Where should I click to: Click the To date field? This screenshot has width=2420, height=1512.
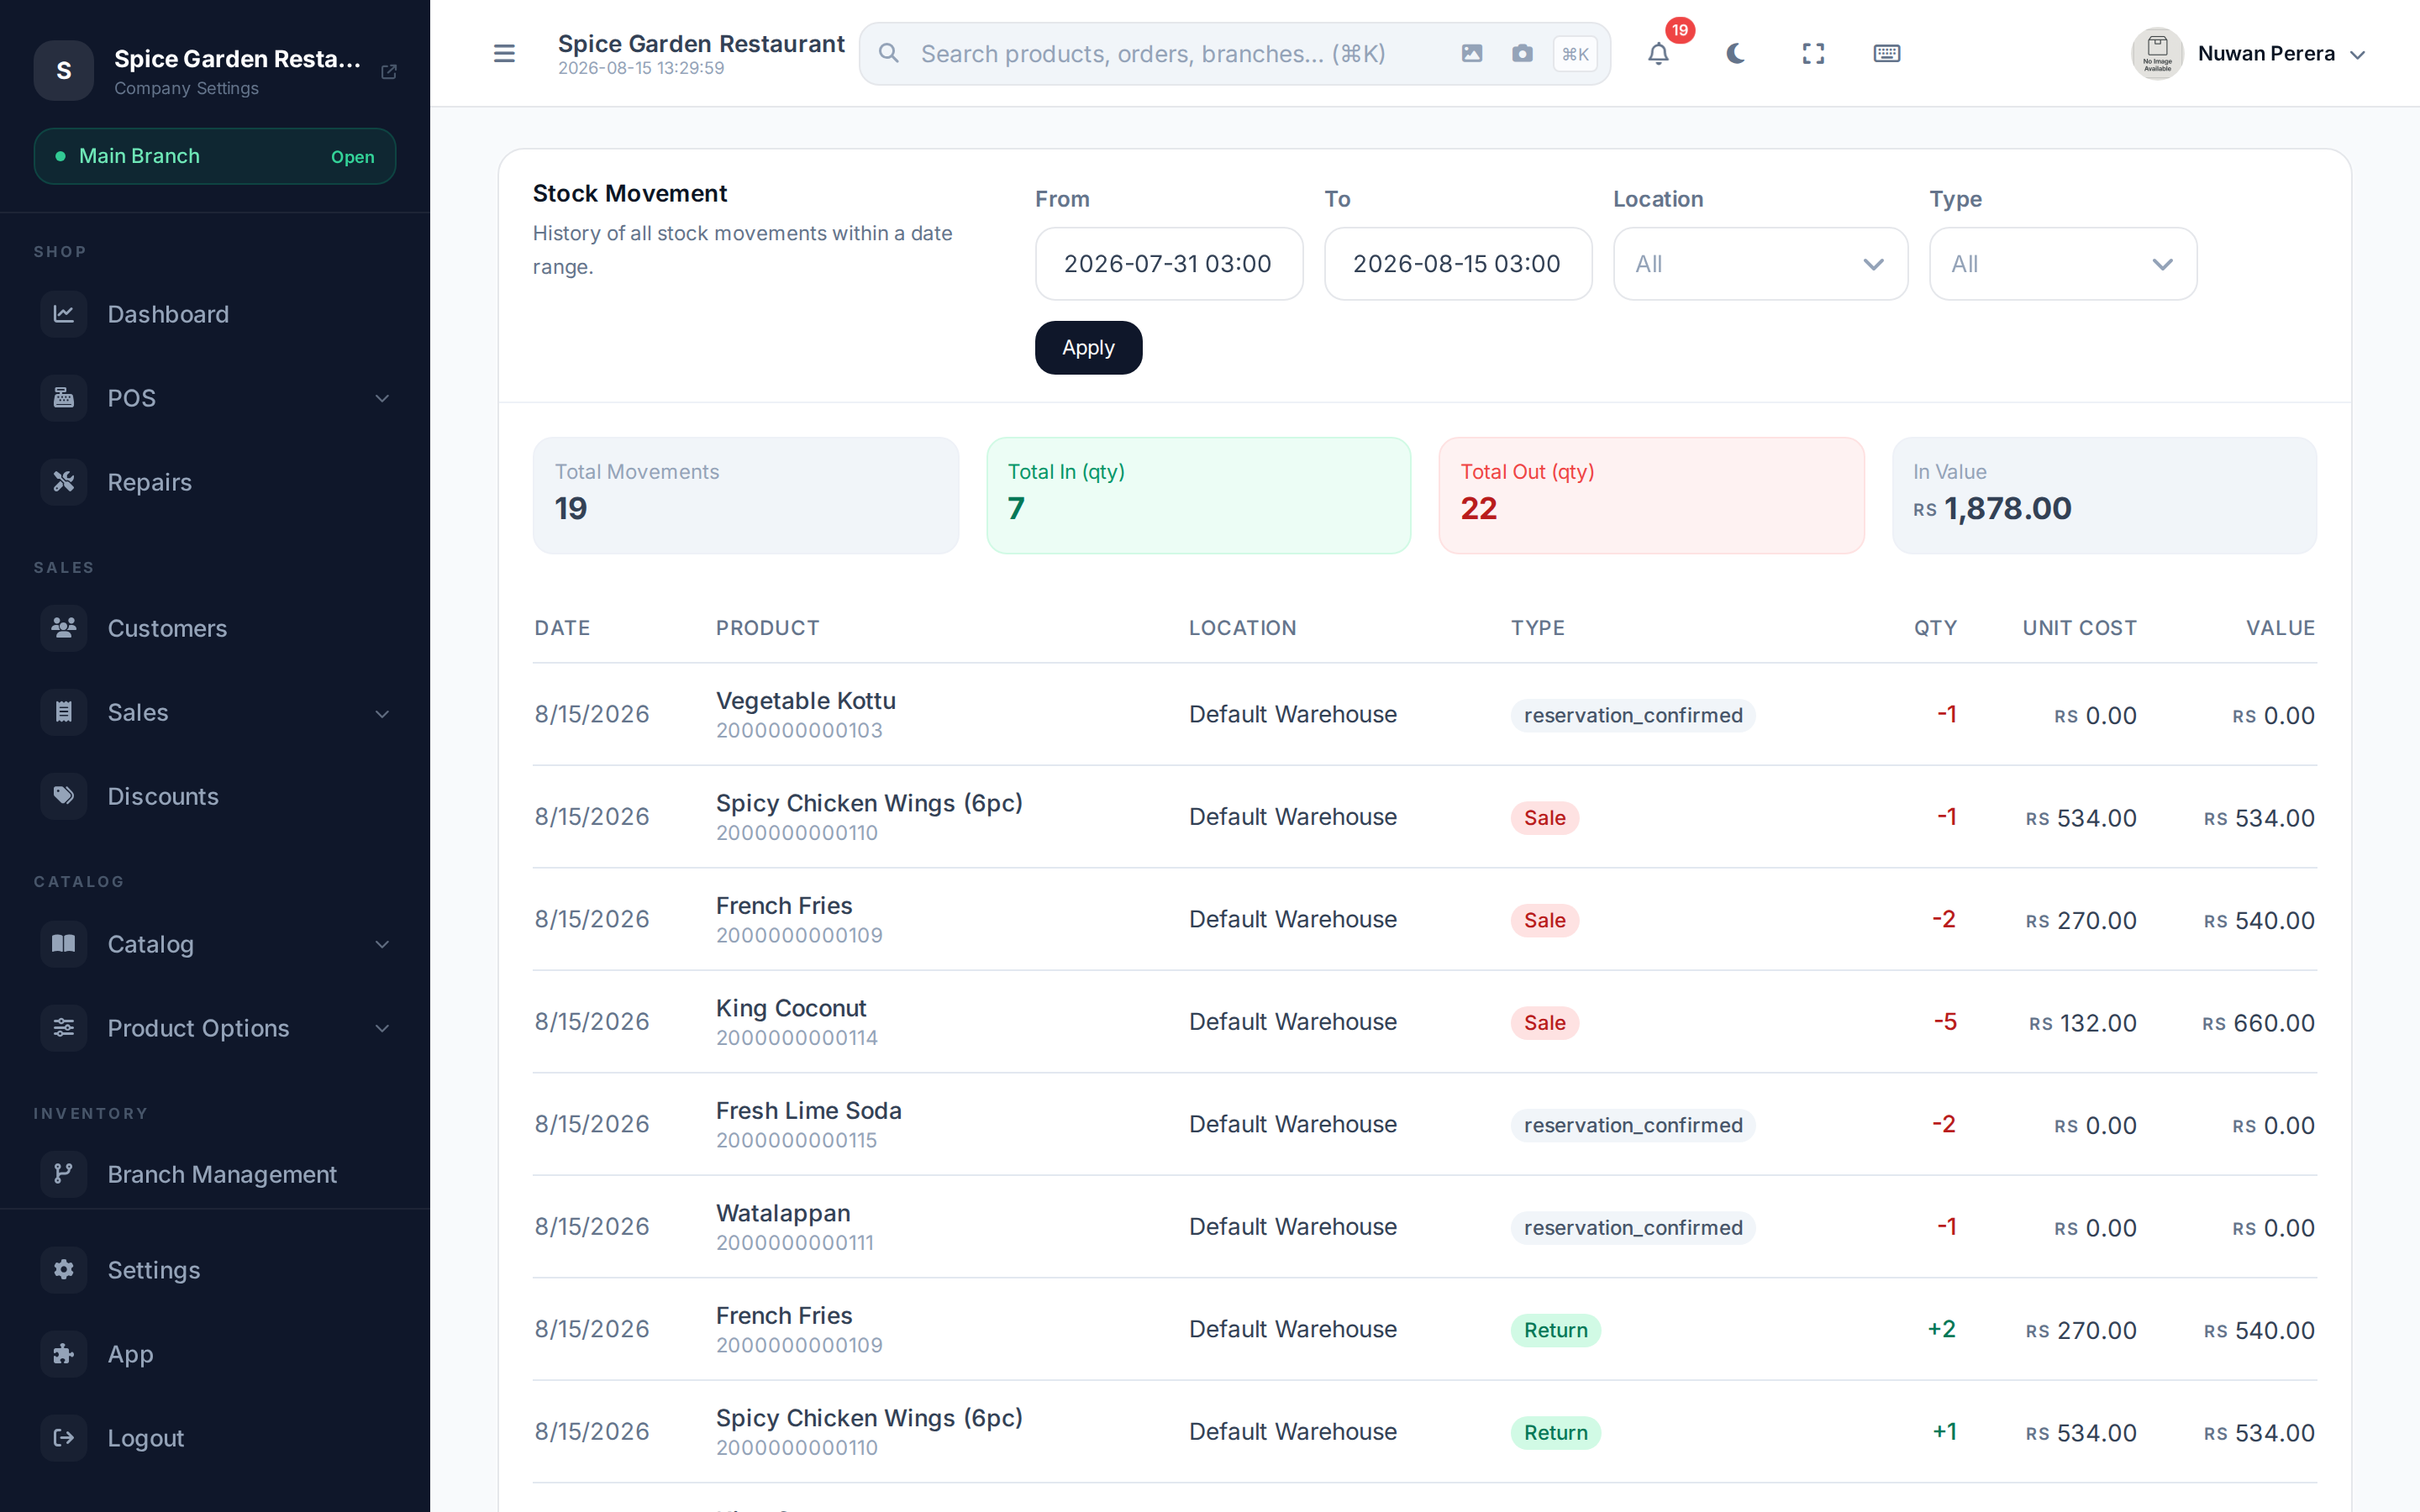pos(1458,264)
